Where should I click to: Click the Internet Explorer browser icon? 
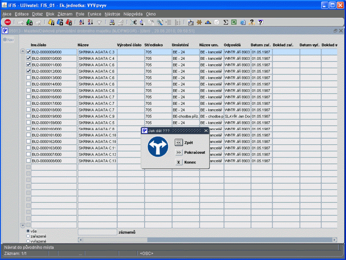point(243,22)
